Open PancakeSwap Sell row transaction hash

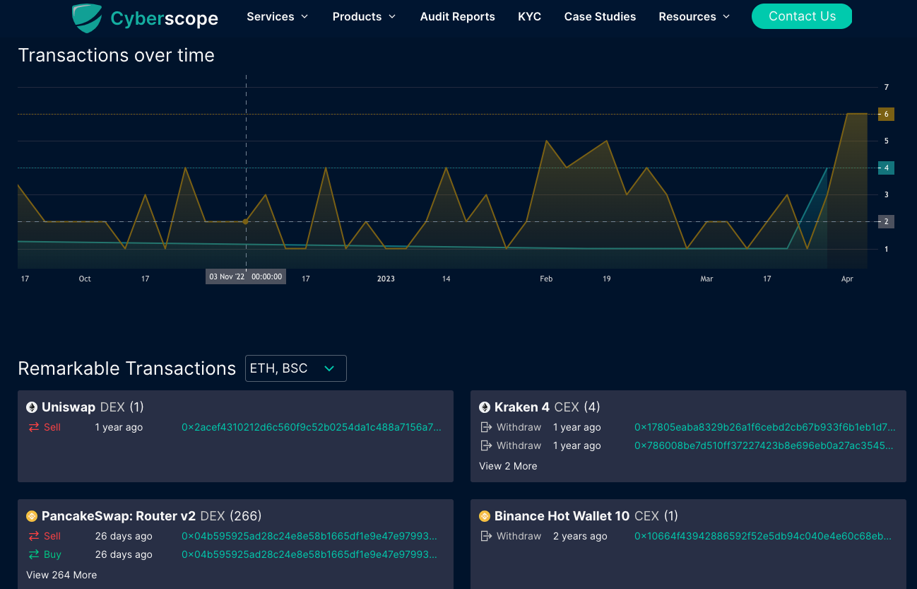pos(309,536)
